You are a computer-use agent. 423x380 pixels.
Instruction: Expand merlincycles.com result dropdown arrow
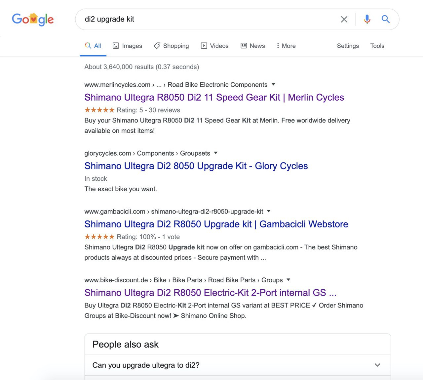273,84
